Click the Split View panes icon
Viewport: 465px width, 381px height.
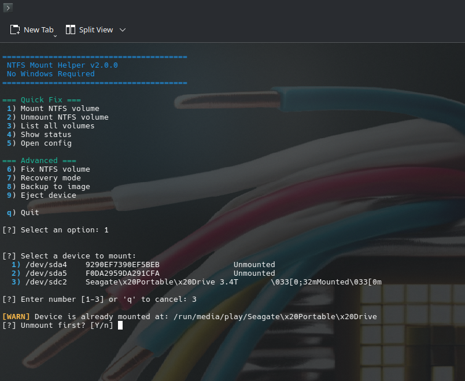71,29
